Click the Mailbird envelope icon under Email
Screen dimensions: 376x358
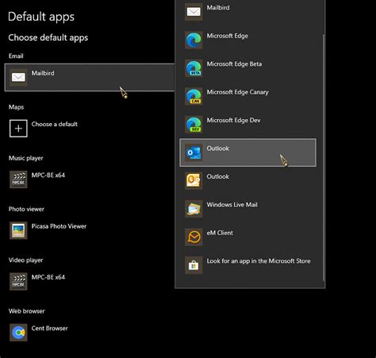[18, 77]
